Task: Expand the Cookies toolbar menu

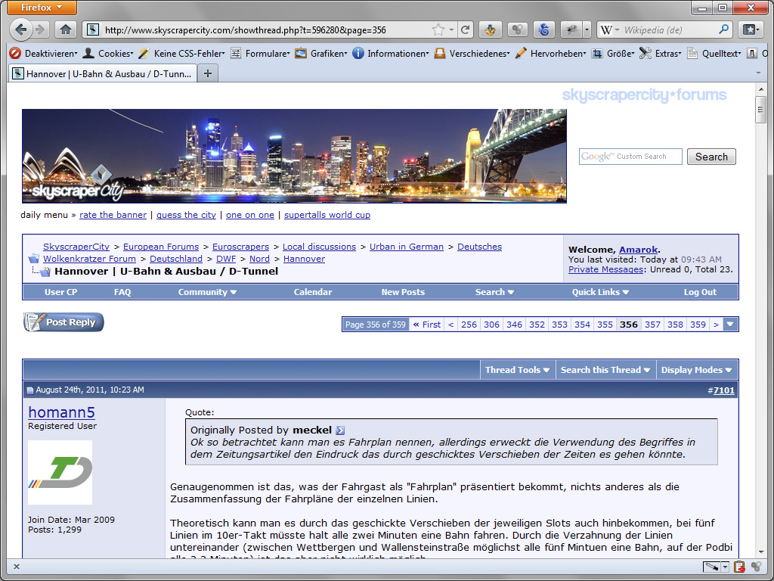Action: (107, 53)
